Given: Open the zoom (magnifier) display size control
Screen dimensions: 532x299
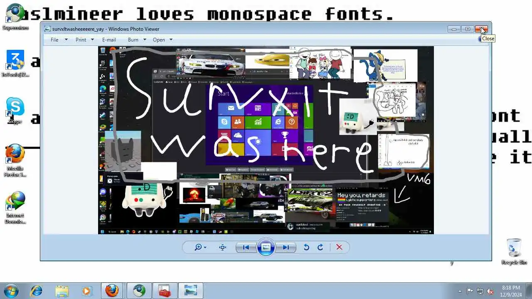Looking at the screenshot, I should tap(200, 248).
